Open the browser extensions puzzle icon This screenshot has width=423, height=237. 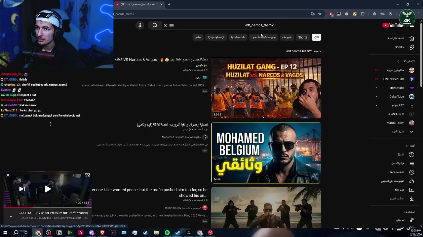click(363, 14)
